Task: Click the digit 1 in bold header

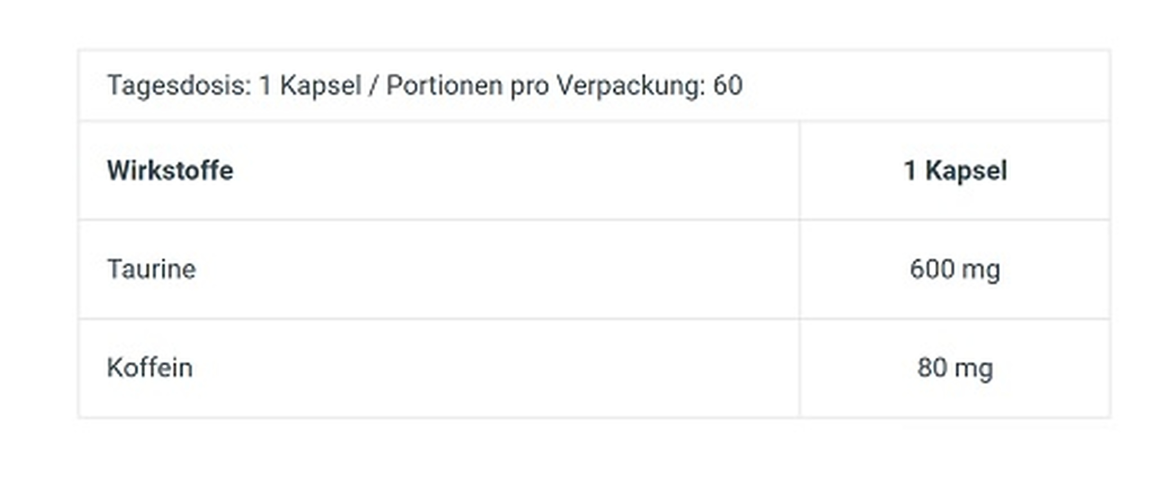Action: coord(910,171)
